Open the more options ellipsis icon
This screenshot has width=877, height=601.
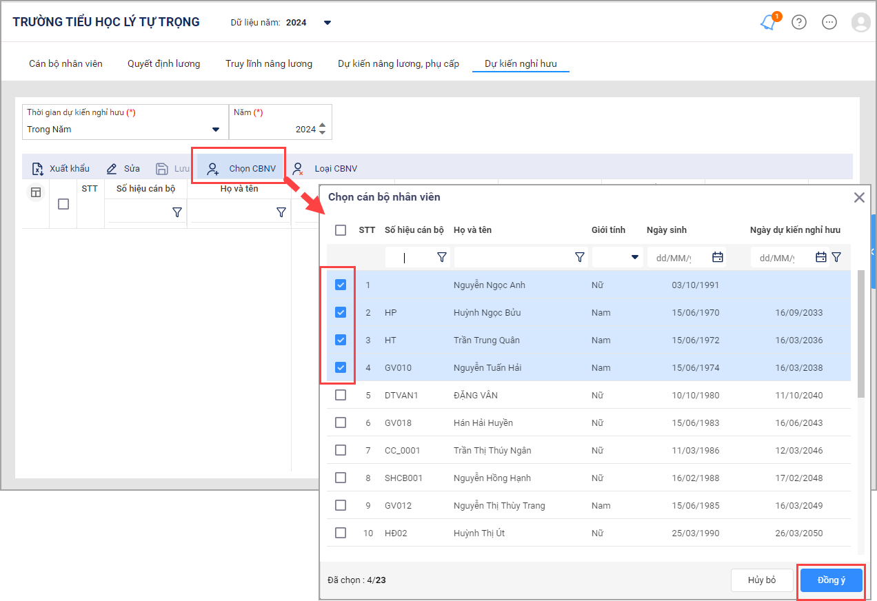coord(829,22)
